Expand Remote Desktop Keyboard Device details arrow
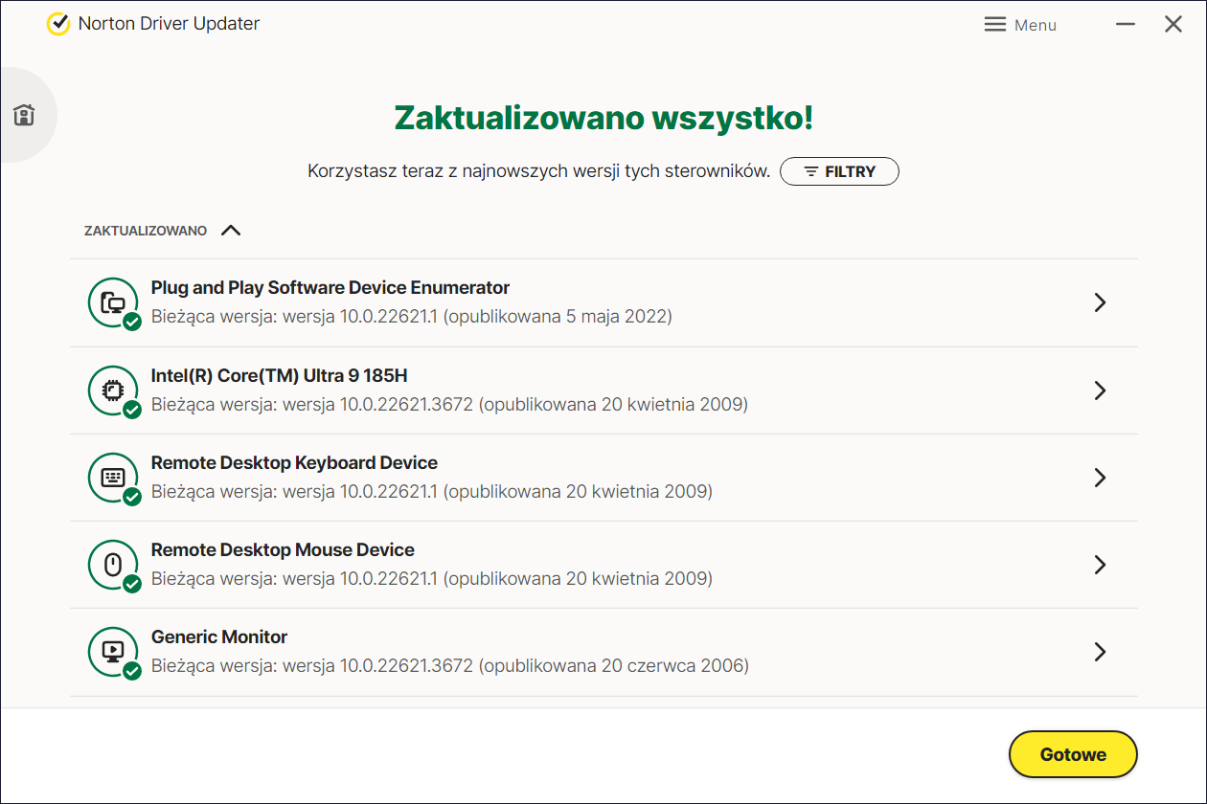This screenshot has height=804, width=1207. tap(1100, 478)
